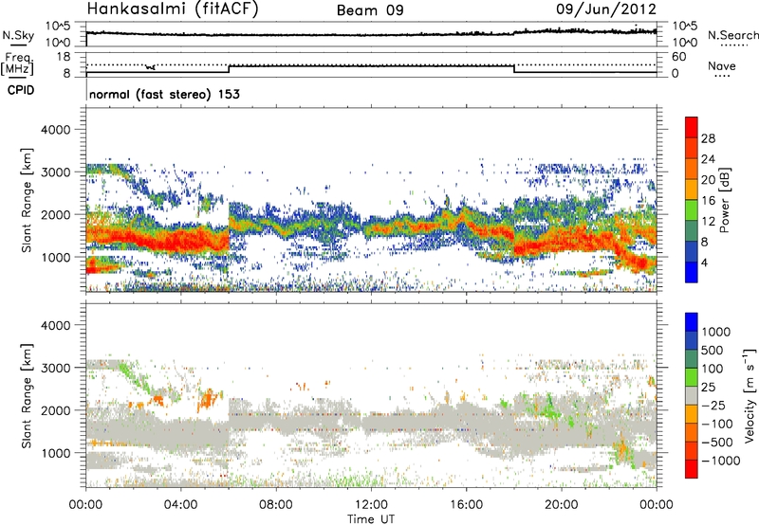Click the '500' Velocity colorbar value
Screen dimensions: 759x525
pyautogui.click(x=713, y=350)
